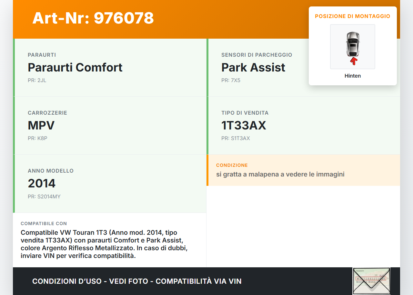Click the Condizioni d'uso footer text
Screen dimensions: 413x295
tap(137, 281)
